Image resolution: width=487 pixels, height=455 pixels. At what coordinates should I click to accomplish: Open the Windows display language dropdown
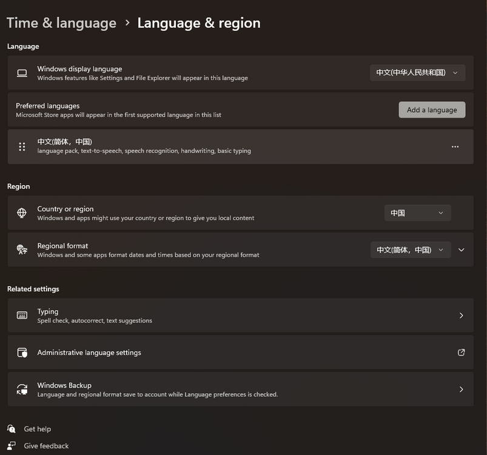coord(417,73)
